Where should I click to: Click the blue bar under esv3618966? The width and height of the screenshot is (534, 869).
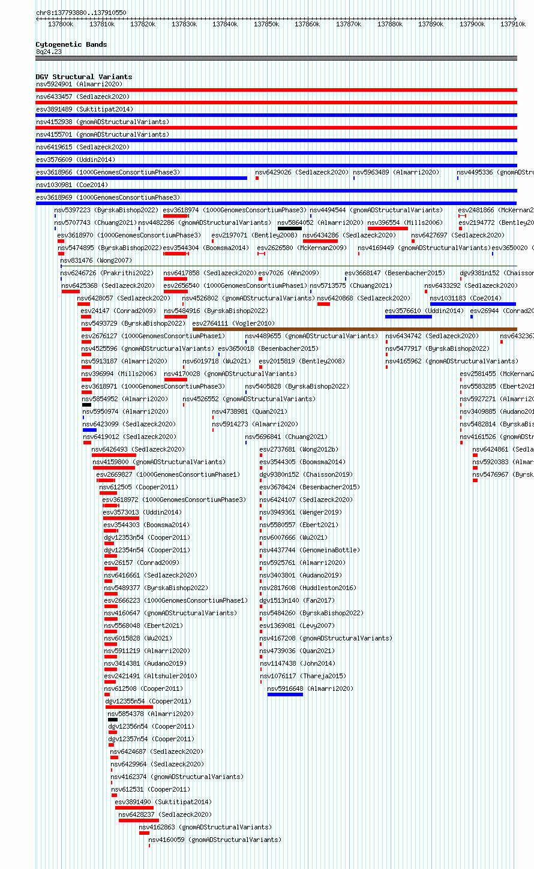(x=142, y=178)
